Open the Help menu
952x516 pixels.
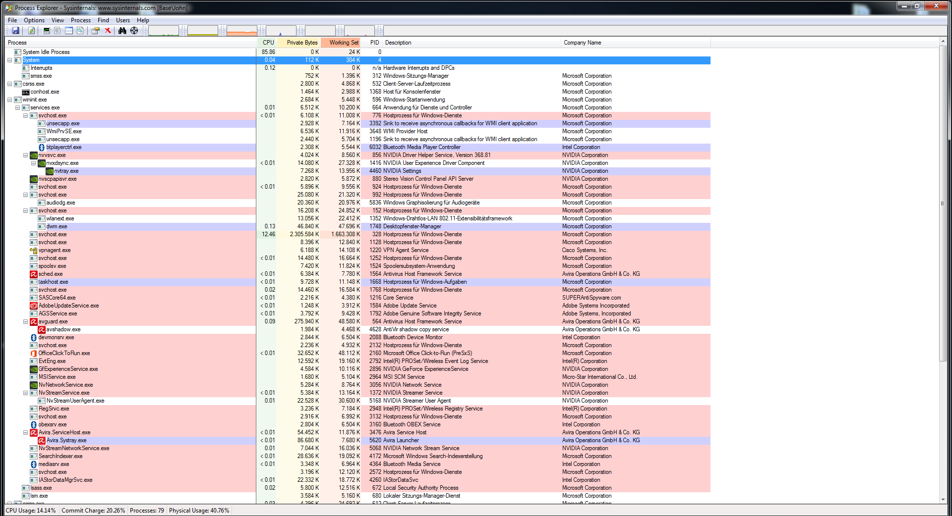[x=143, y=20]
